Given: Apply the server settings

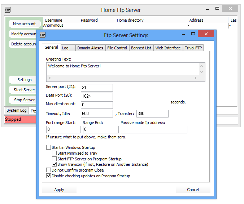Looking at the screenshot, I should 59,190.
